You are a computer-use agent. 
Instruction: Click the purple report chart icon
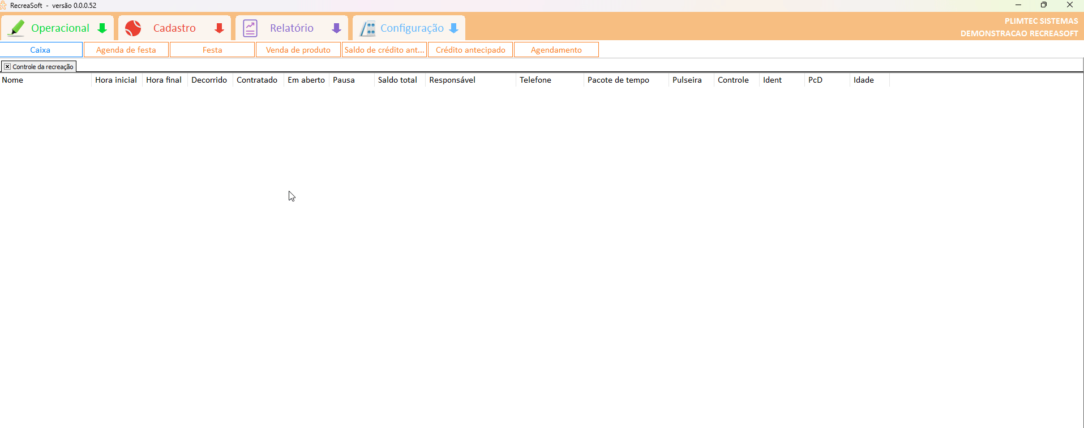[250, 28]
